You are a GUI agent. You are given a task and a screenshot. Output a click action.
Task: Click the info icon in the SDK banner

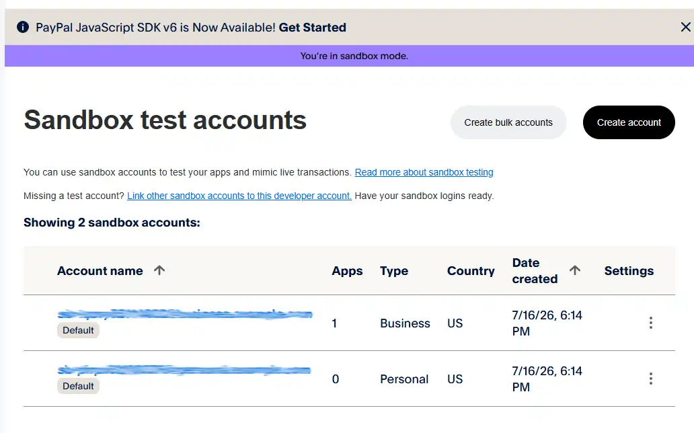[x=23, y=27]
